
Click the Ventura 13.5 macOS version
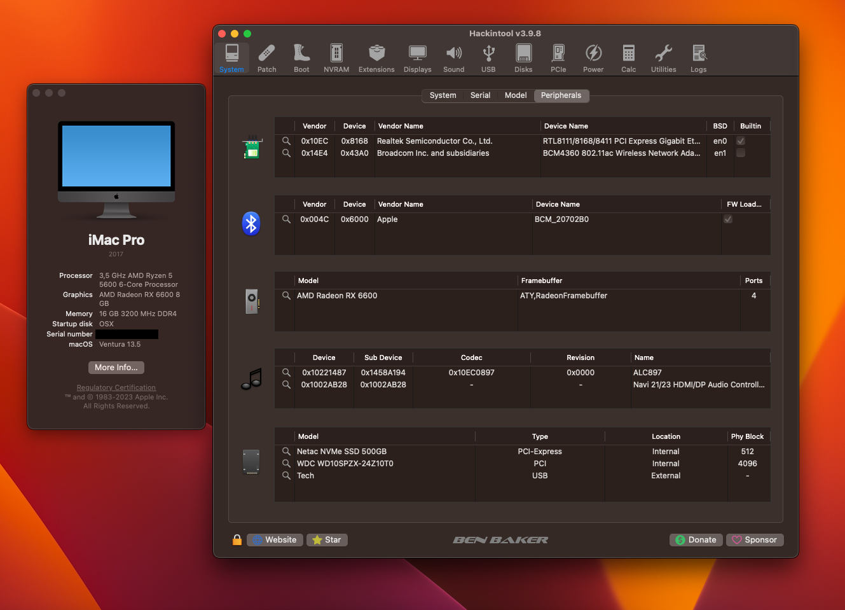120,344
